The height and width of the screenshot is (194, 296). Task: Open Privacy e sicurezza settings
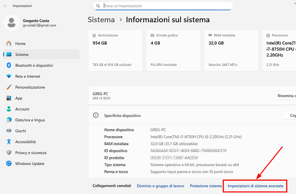(x=41, y=152)
